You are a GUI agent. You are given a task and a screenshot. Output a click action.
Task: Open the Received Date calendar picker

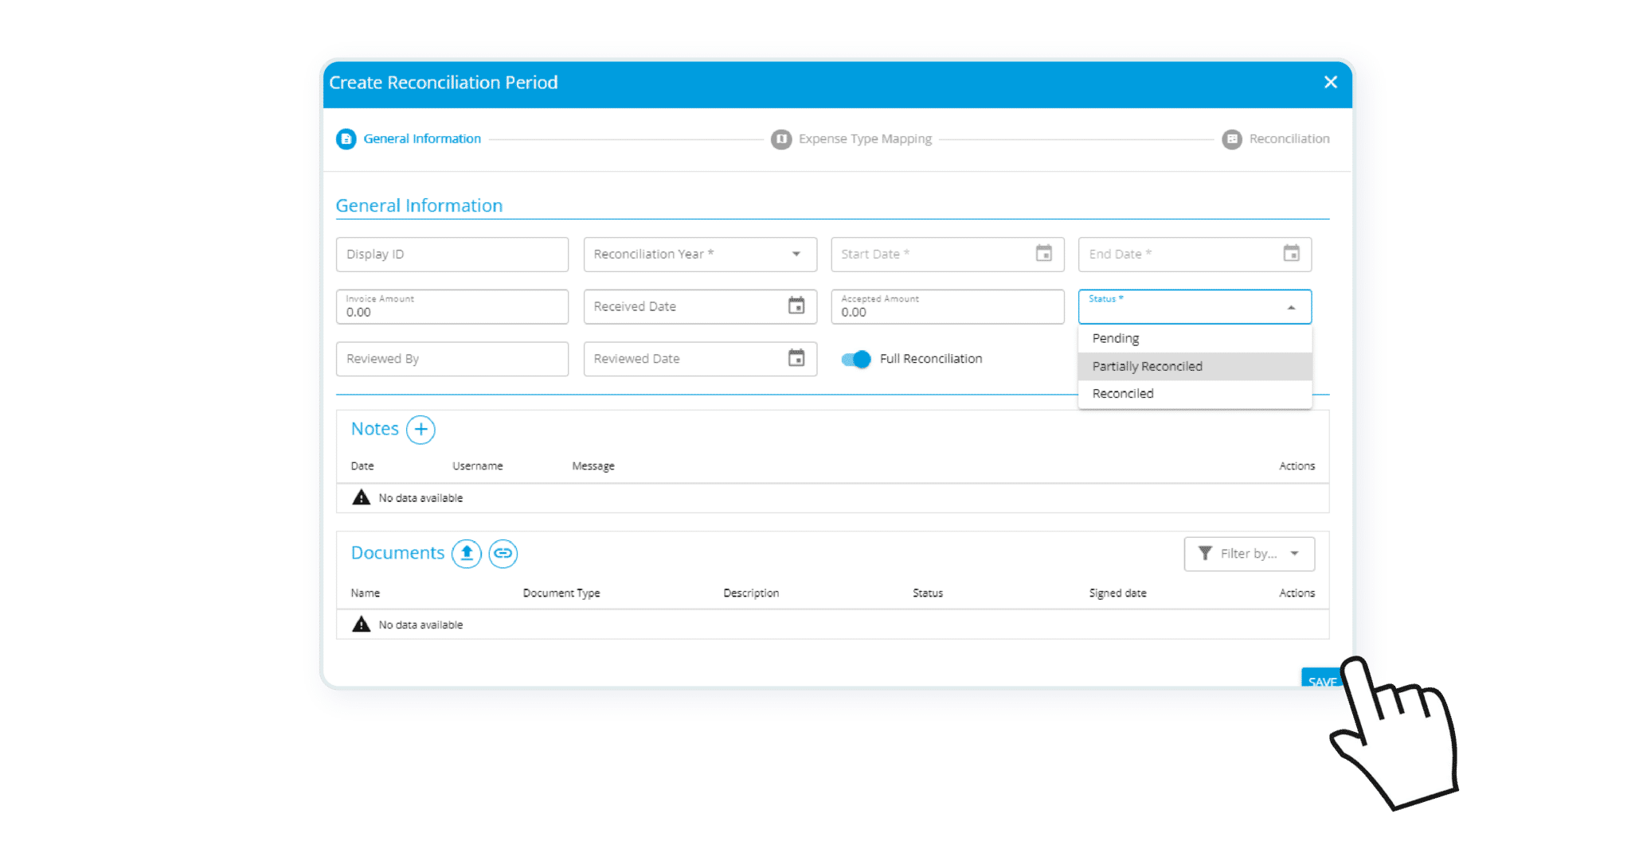click(797, 306)
